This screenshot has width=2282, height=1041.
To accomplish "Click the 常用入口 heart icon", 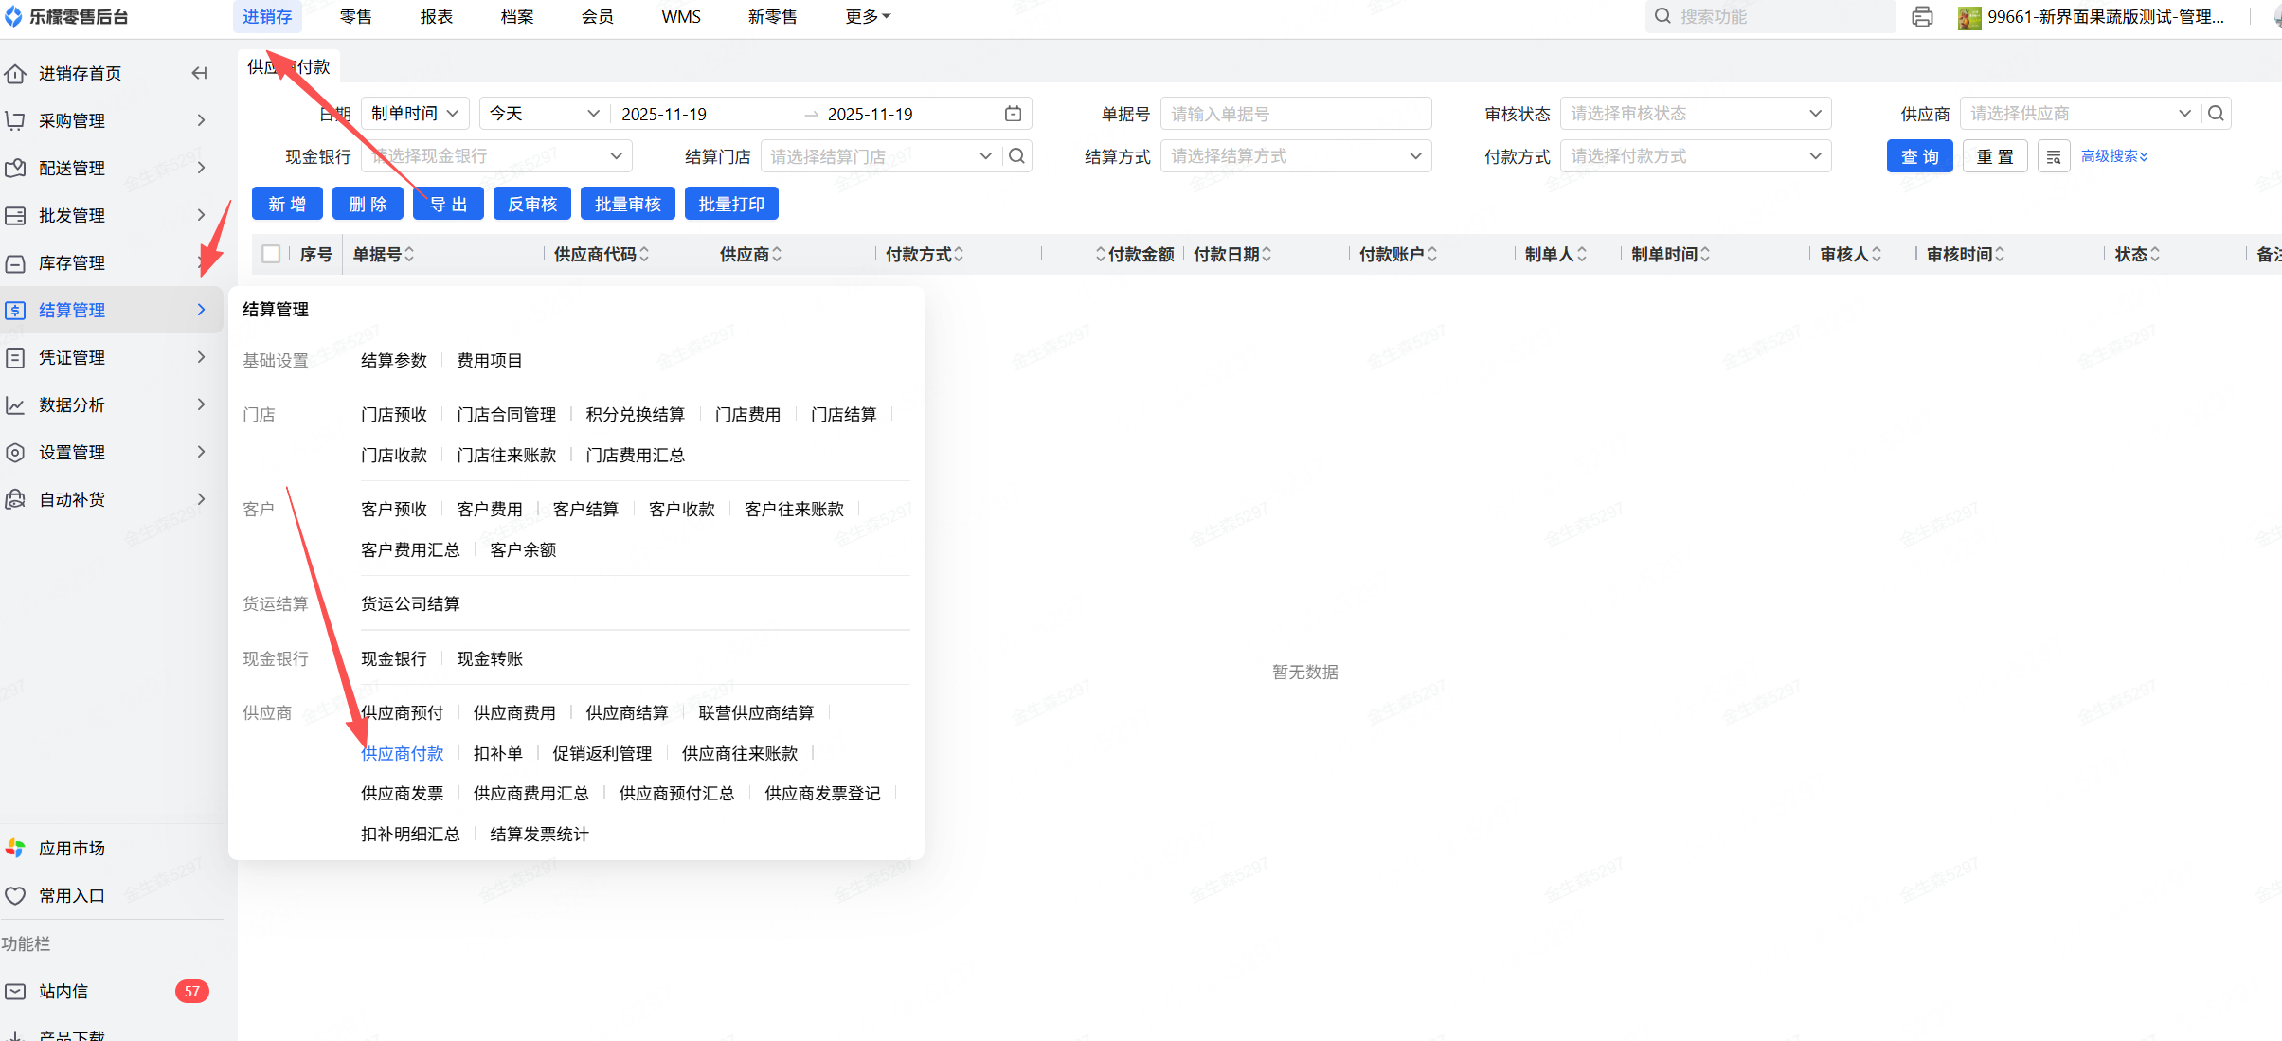I will pos(16,895).
